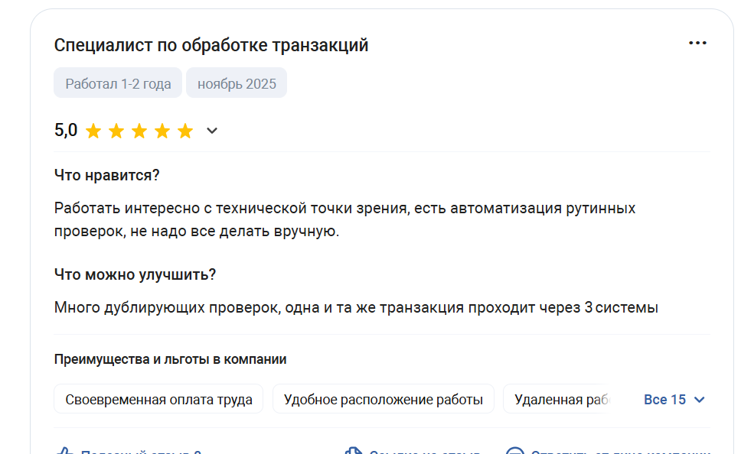Click the "Преимущества и льготы в компании" heading
Viewport: 741px width, 454px height.
click(170, 359)
